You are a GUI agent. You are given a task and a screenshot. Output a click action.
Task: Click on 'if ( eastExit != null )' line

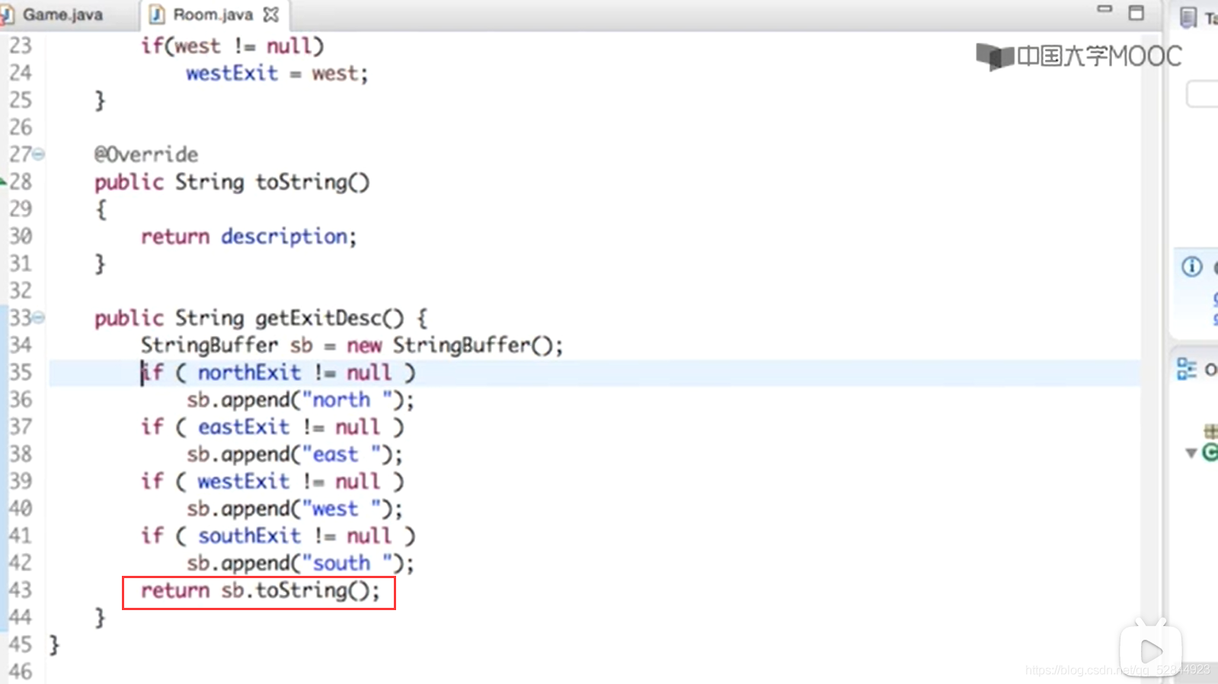(x=273, y=427)
